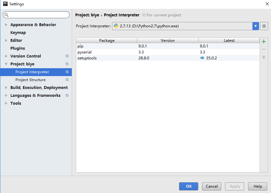
Task: Click the blue update arrow beside 35.0.2
Action: pos(202,58)
